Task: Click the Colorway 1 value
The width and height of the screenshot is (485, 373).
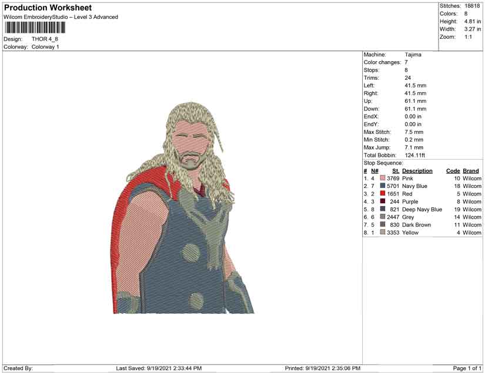Action: (x=45, y=47)
